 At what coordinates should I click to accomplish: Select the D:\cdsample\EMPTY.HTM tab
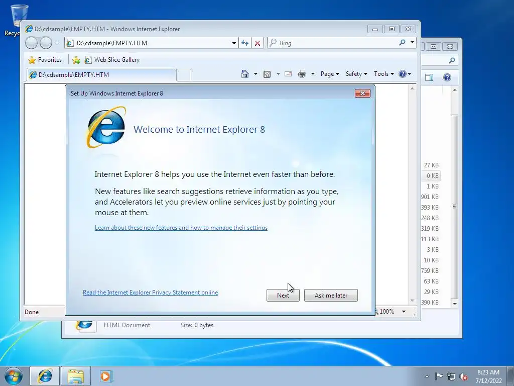(101, 75)
